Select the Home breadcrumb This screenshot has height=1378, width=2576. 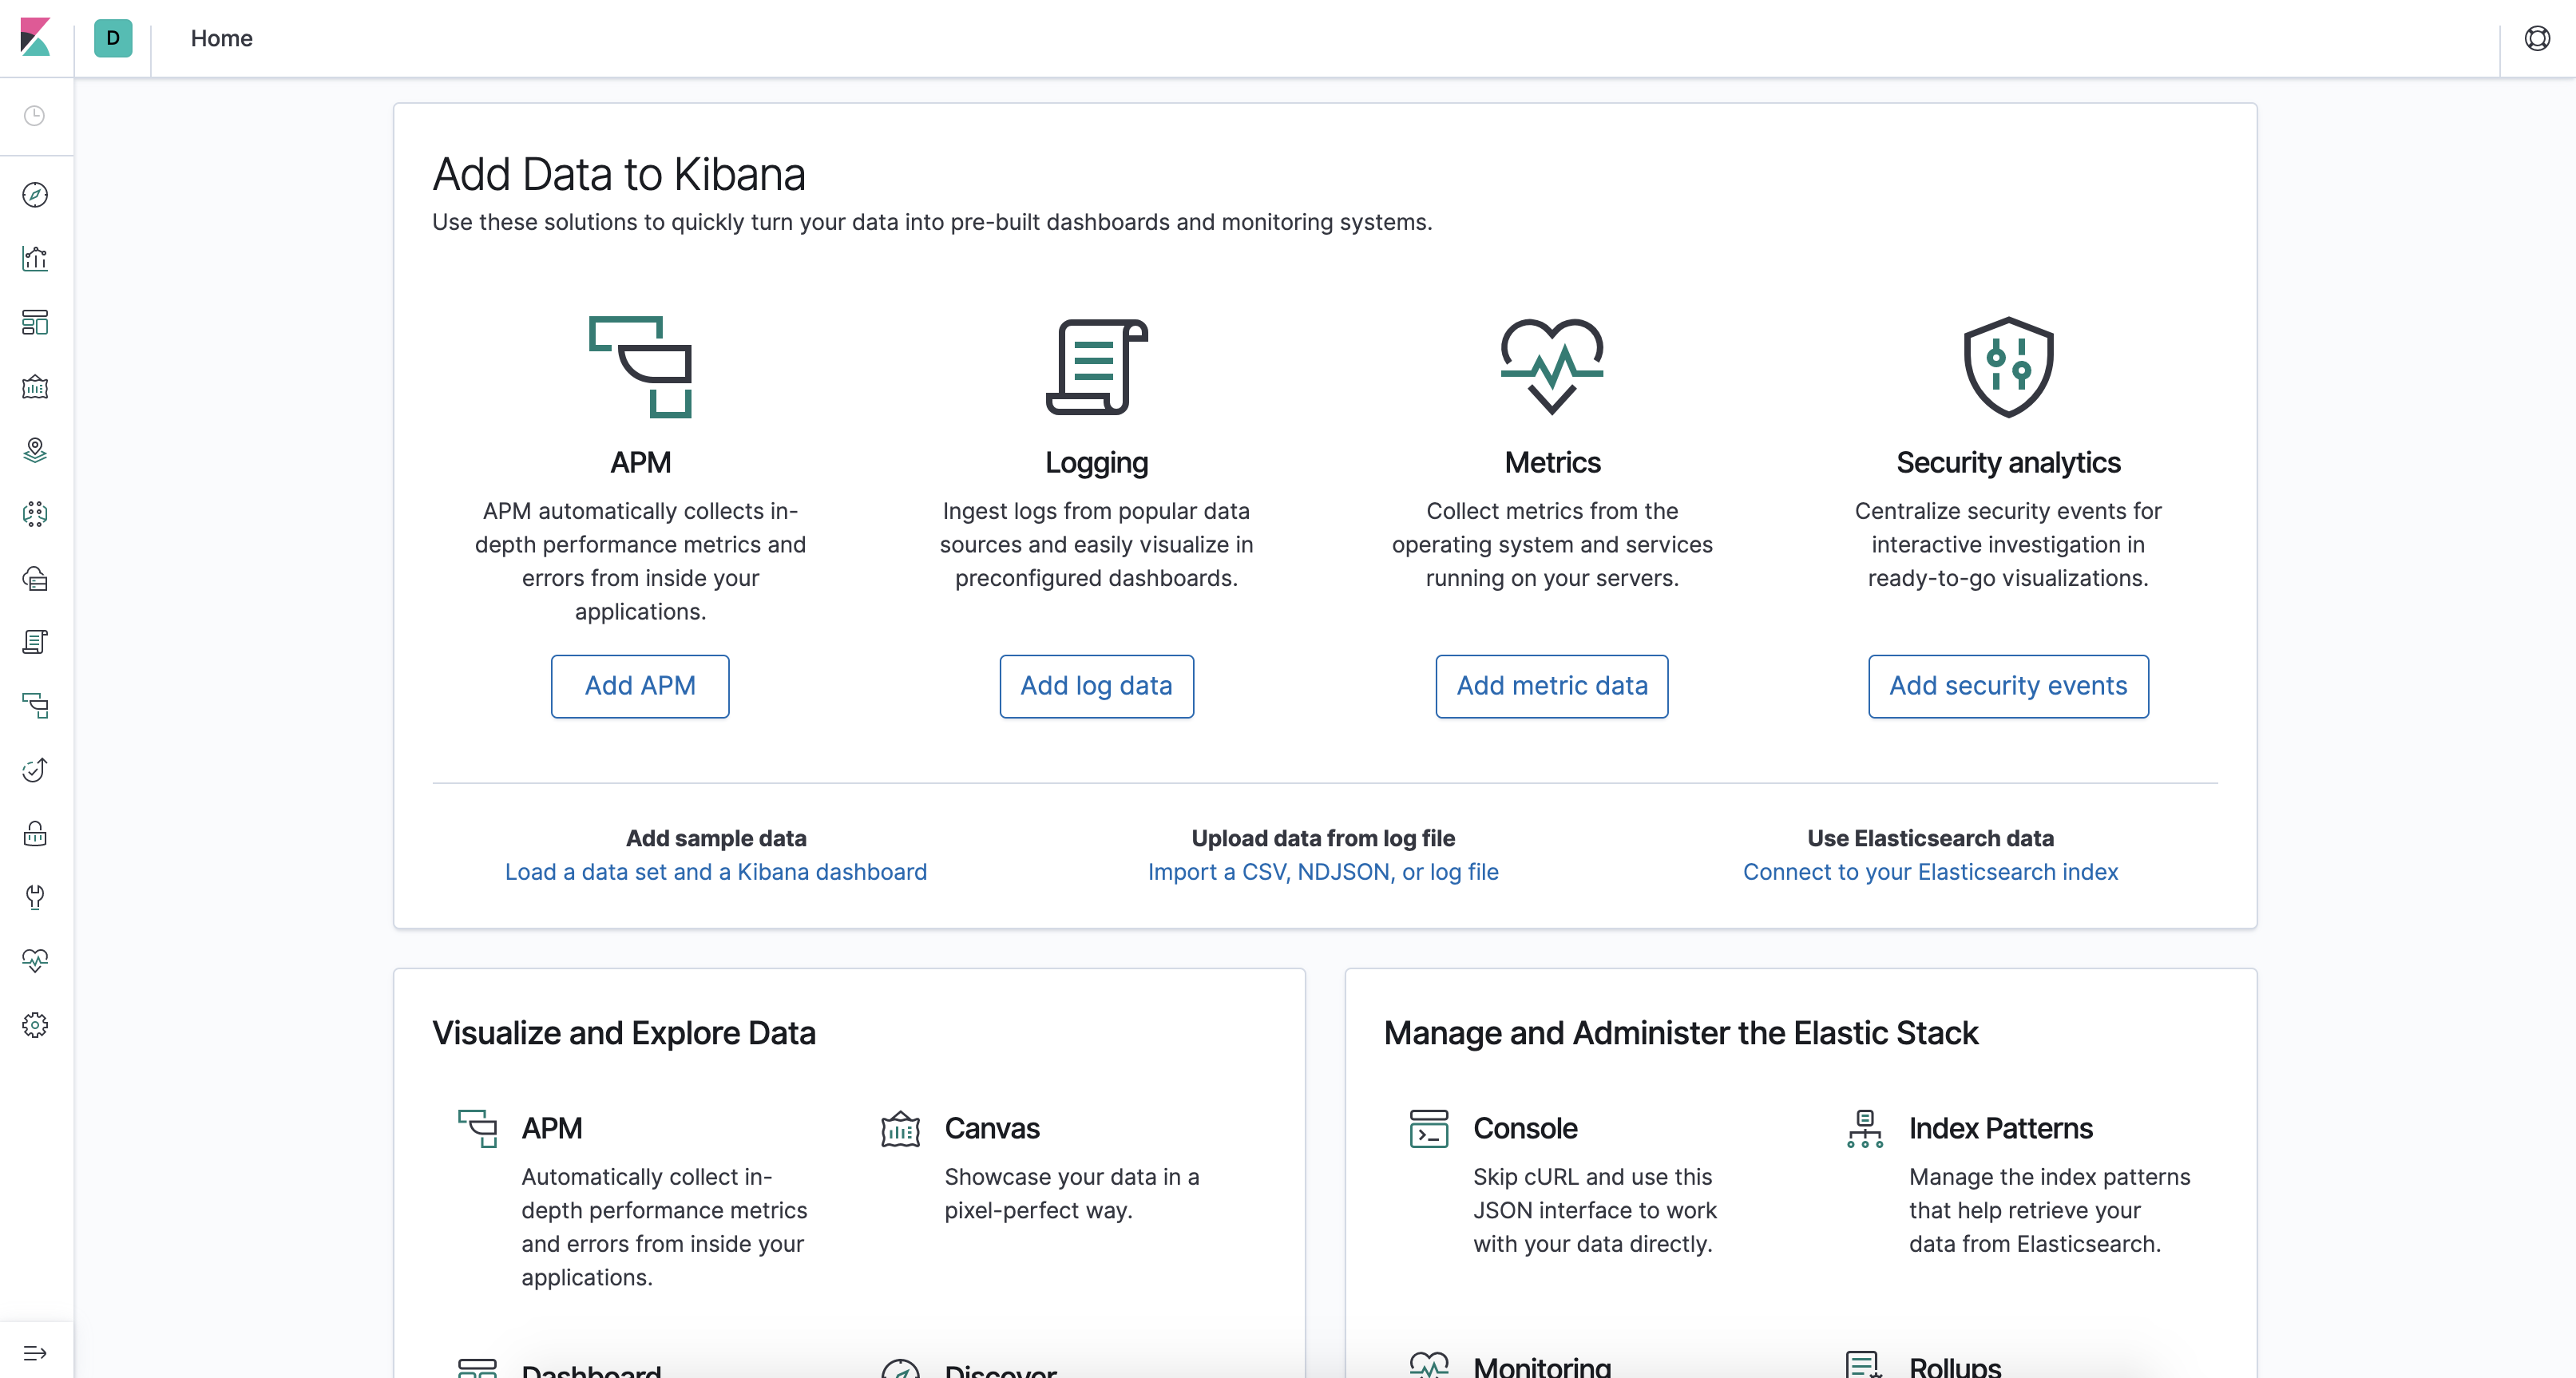(x=222, y=38)
